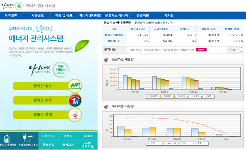Open the 요약정보 menu
Screen dimensions: 246x150
coord(11,15)
